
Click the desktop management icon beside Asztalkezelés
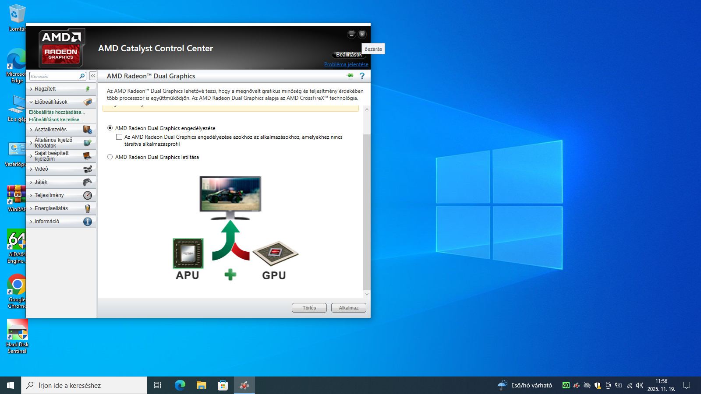pyautogui.click(x=88, y=130)
